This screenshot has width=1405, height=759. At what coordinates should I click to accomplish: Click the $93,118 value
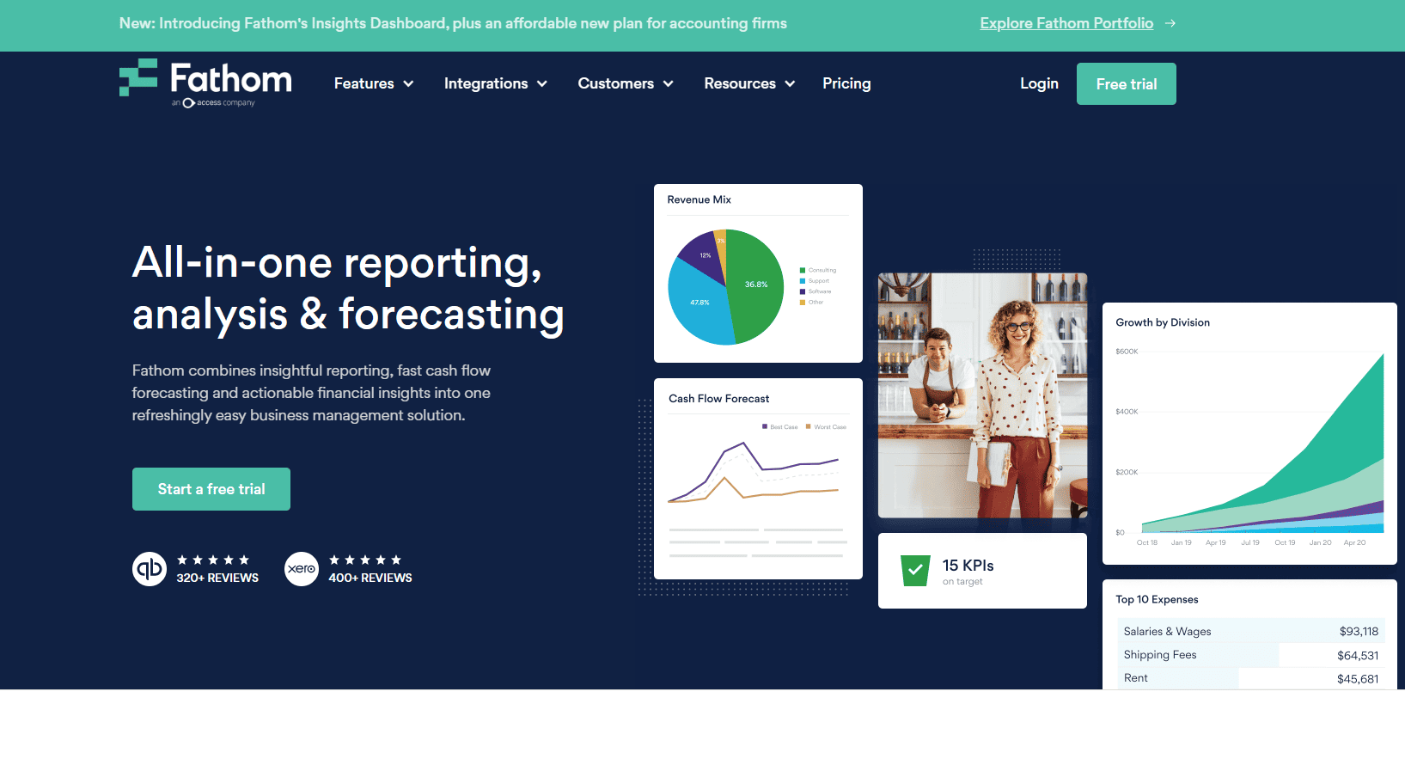coord(1359,631)
